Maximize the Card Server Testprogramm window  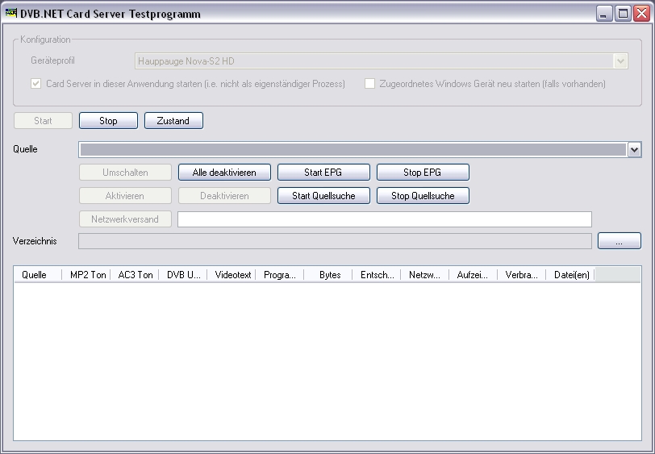pyautogui.click(x=623, y=13)
